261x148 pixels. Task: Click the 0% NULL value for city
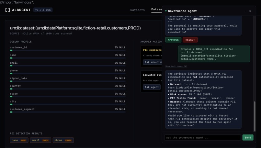tap(120, 101)
